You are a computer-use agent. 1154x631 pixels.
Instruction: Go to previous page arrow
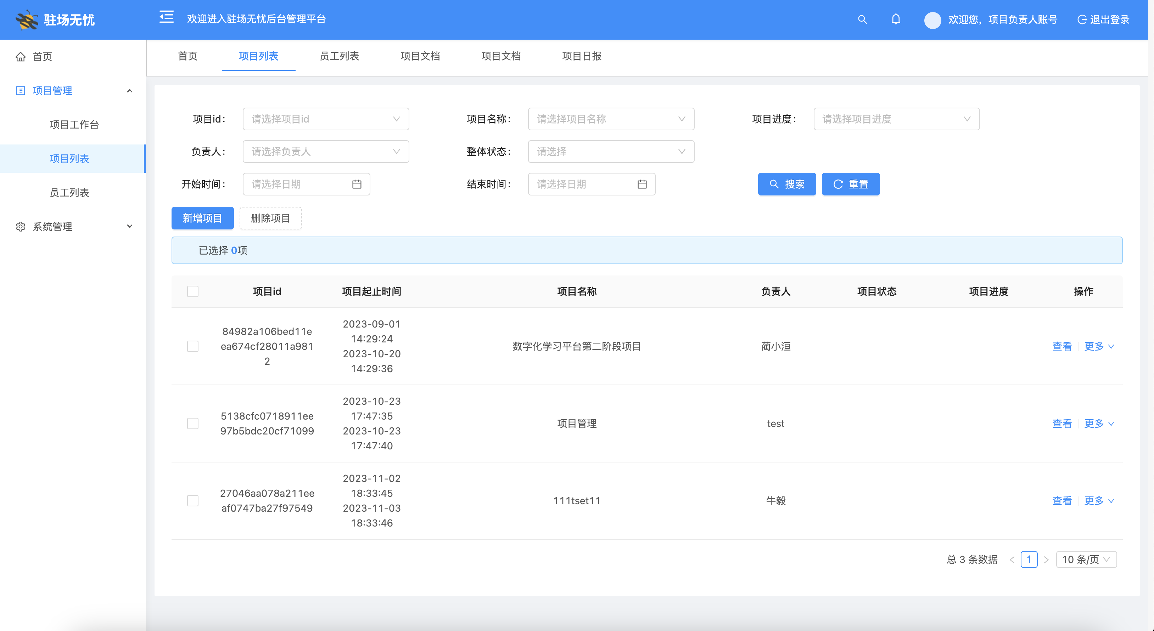[1012, 559]
